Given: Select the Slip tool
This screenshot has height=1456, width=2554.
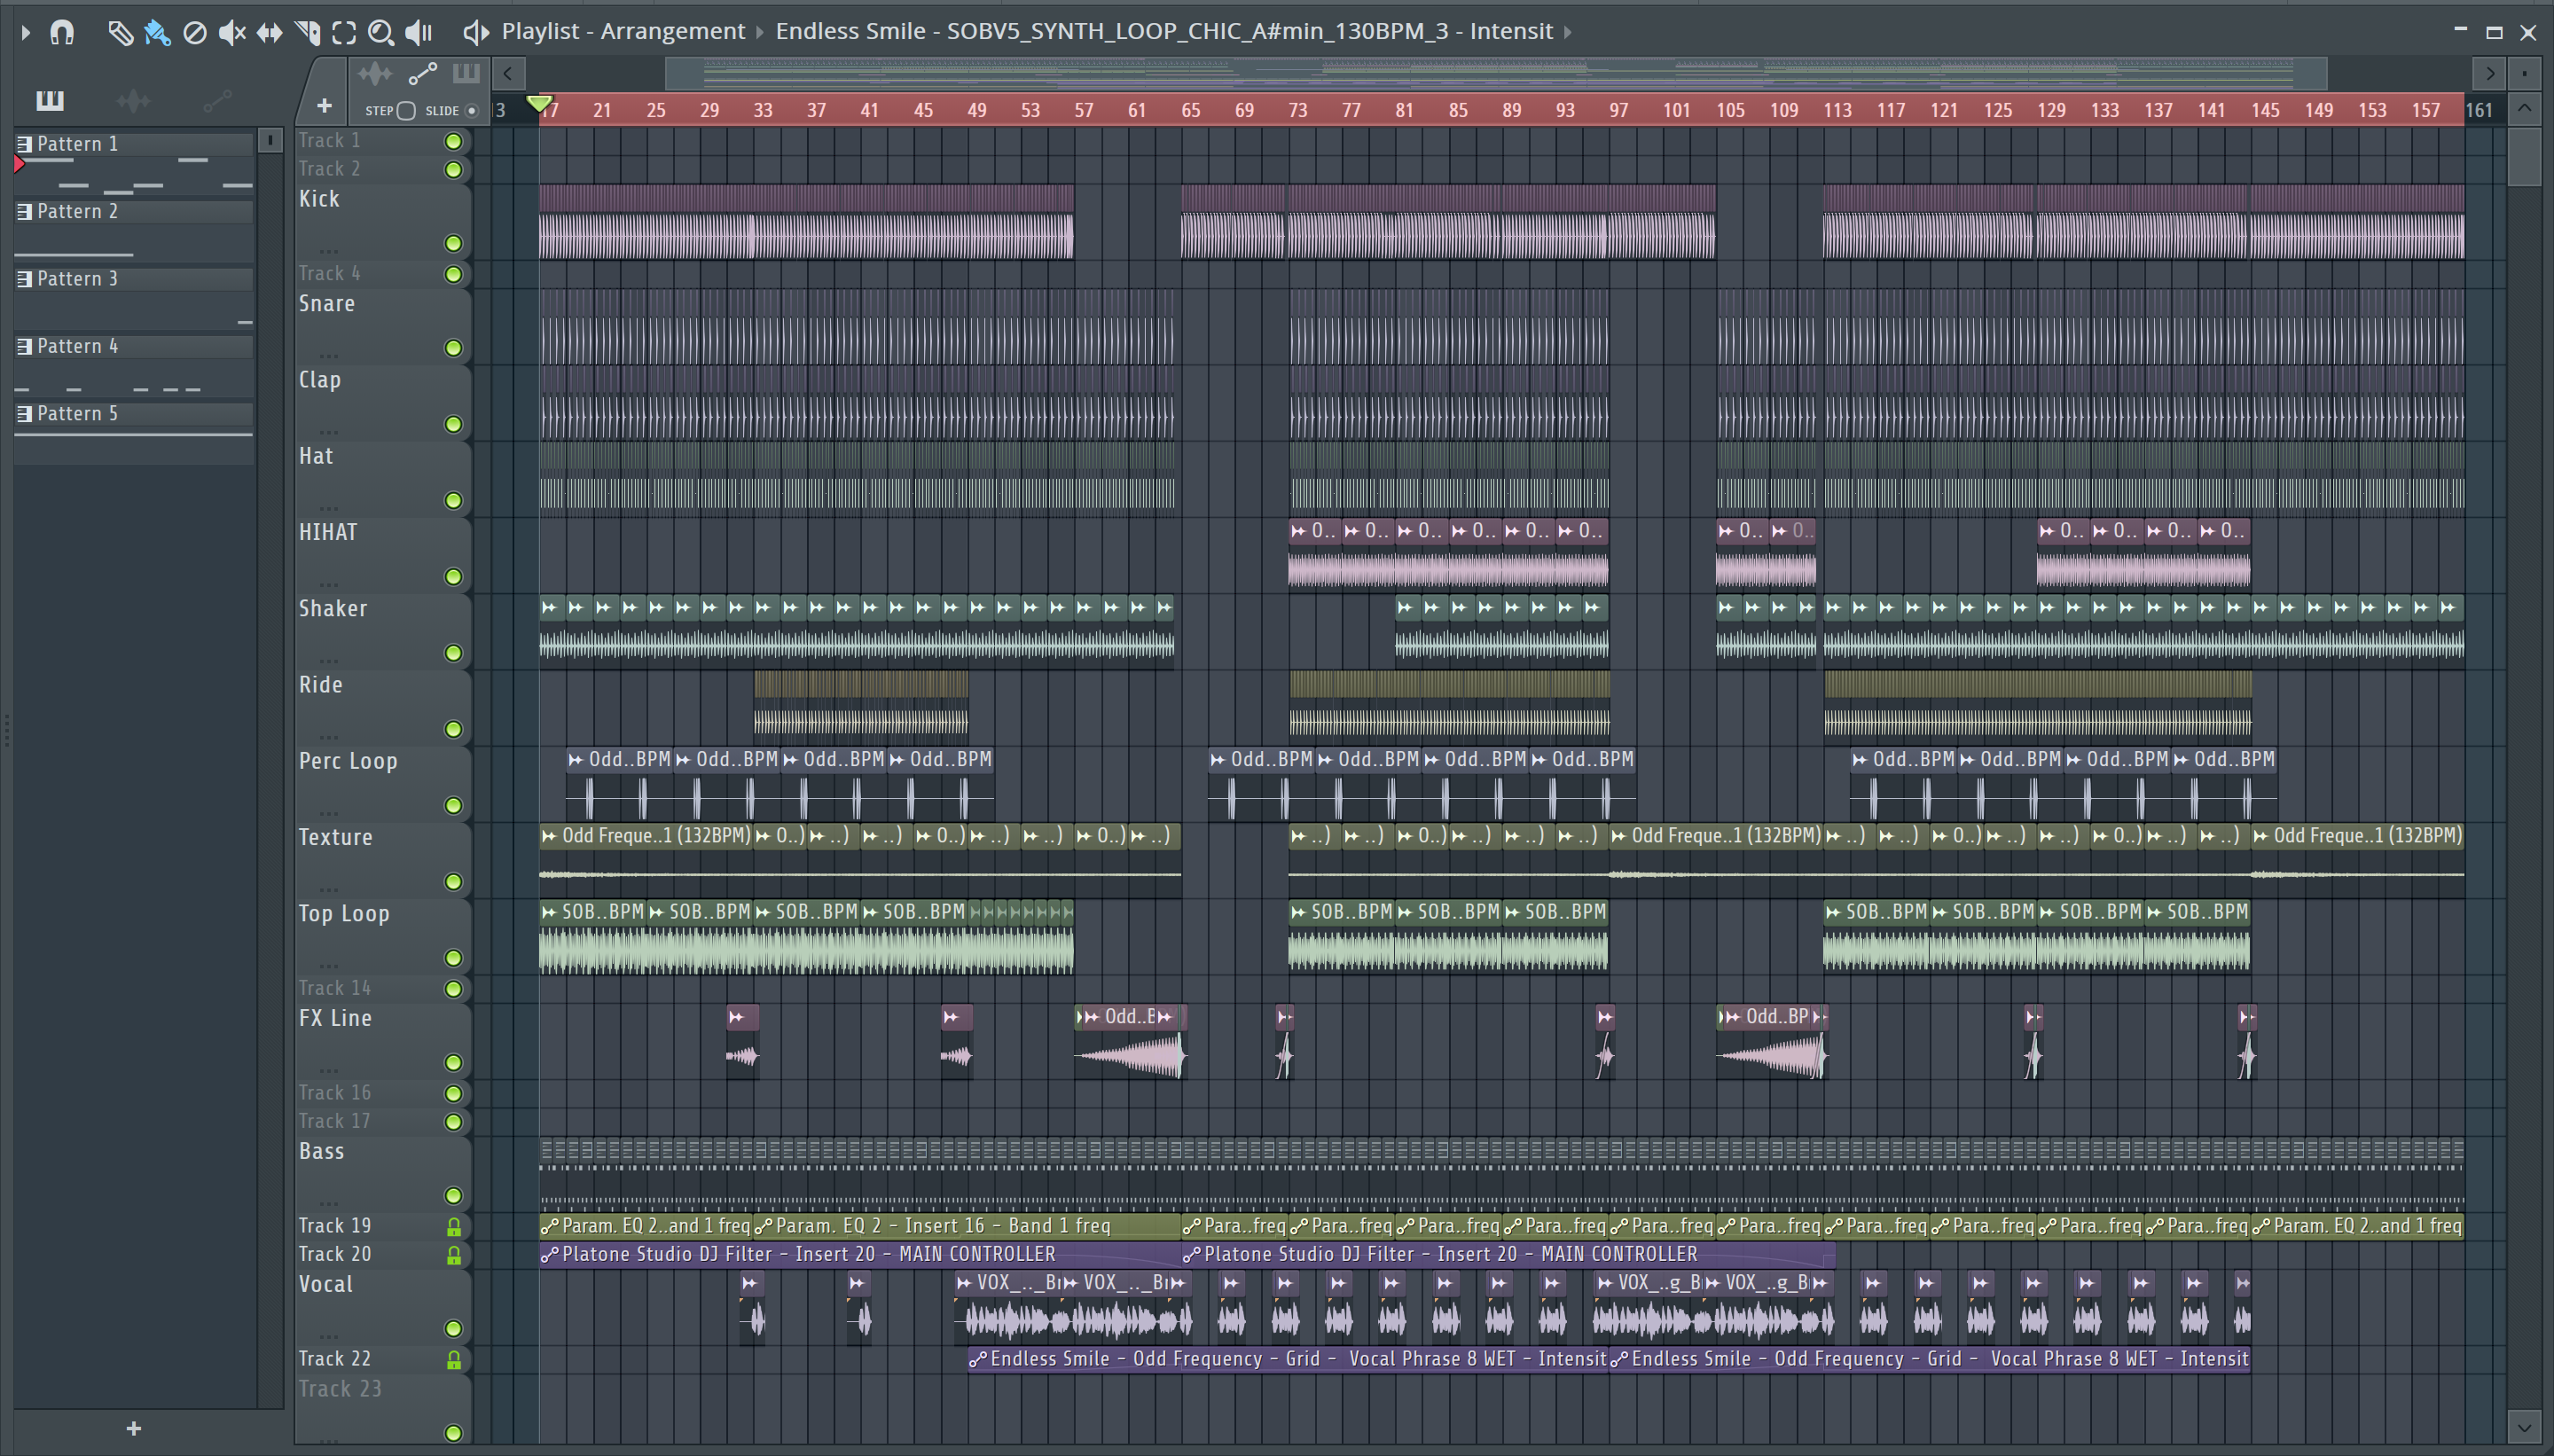Looking at the screenshot, I should 269,32.
